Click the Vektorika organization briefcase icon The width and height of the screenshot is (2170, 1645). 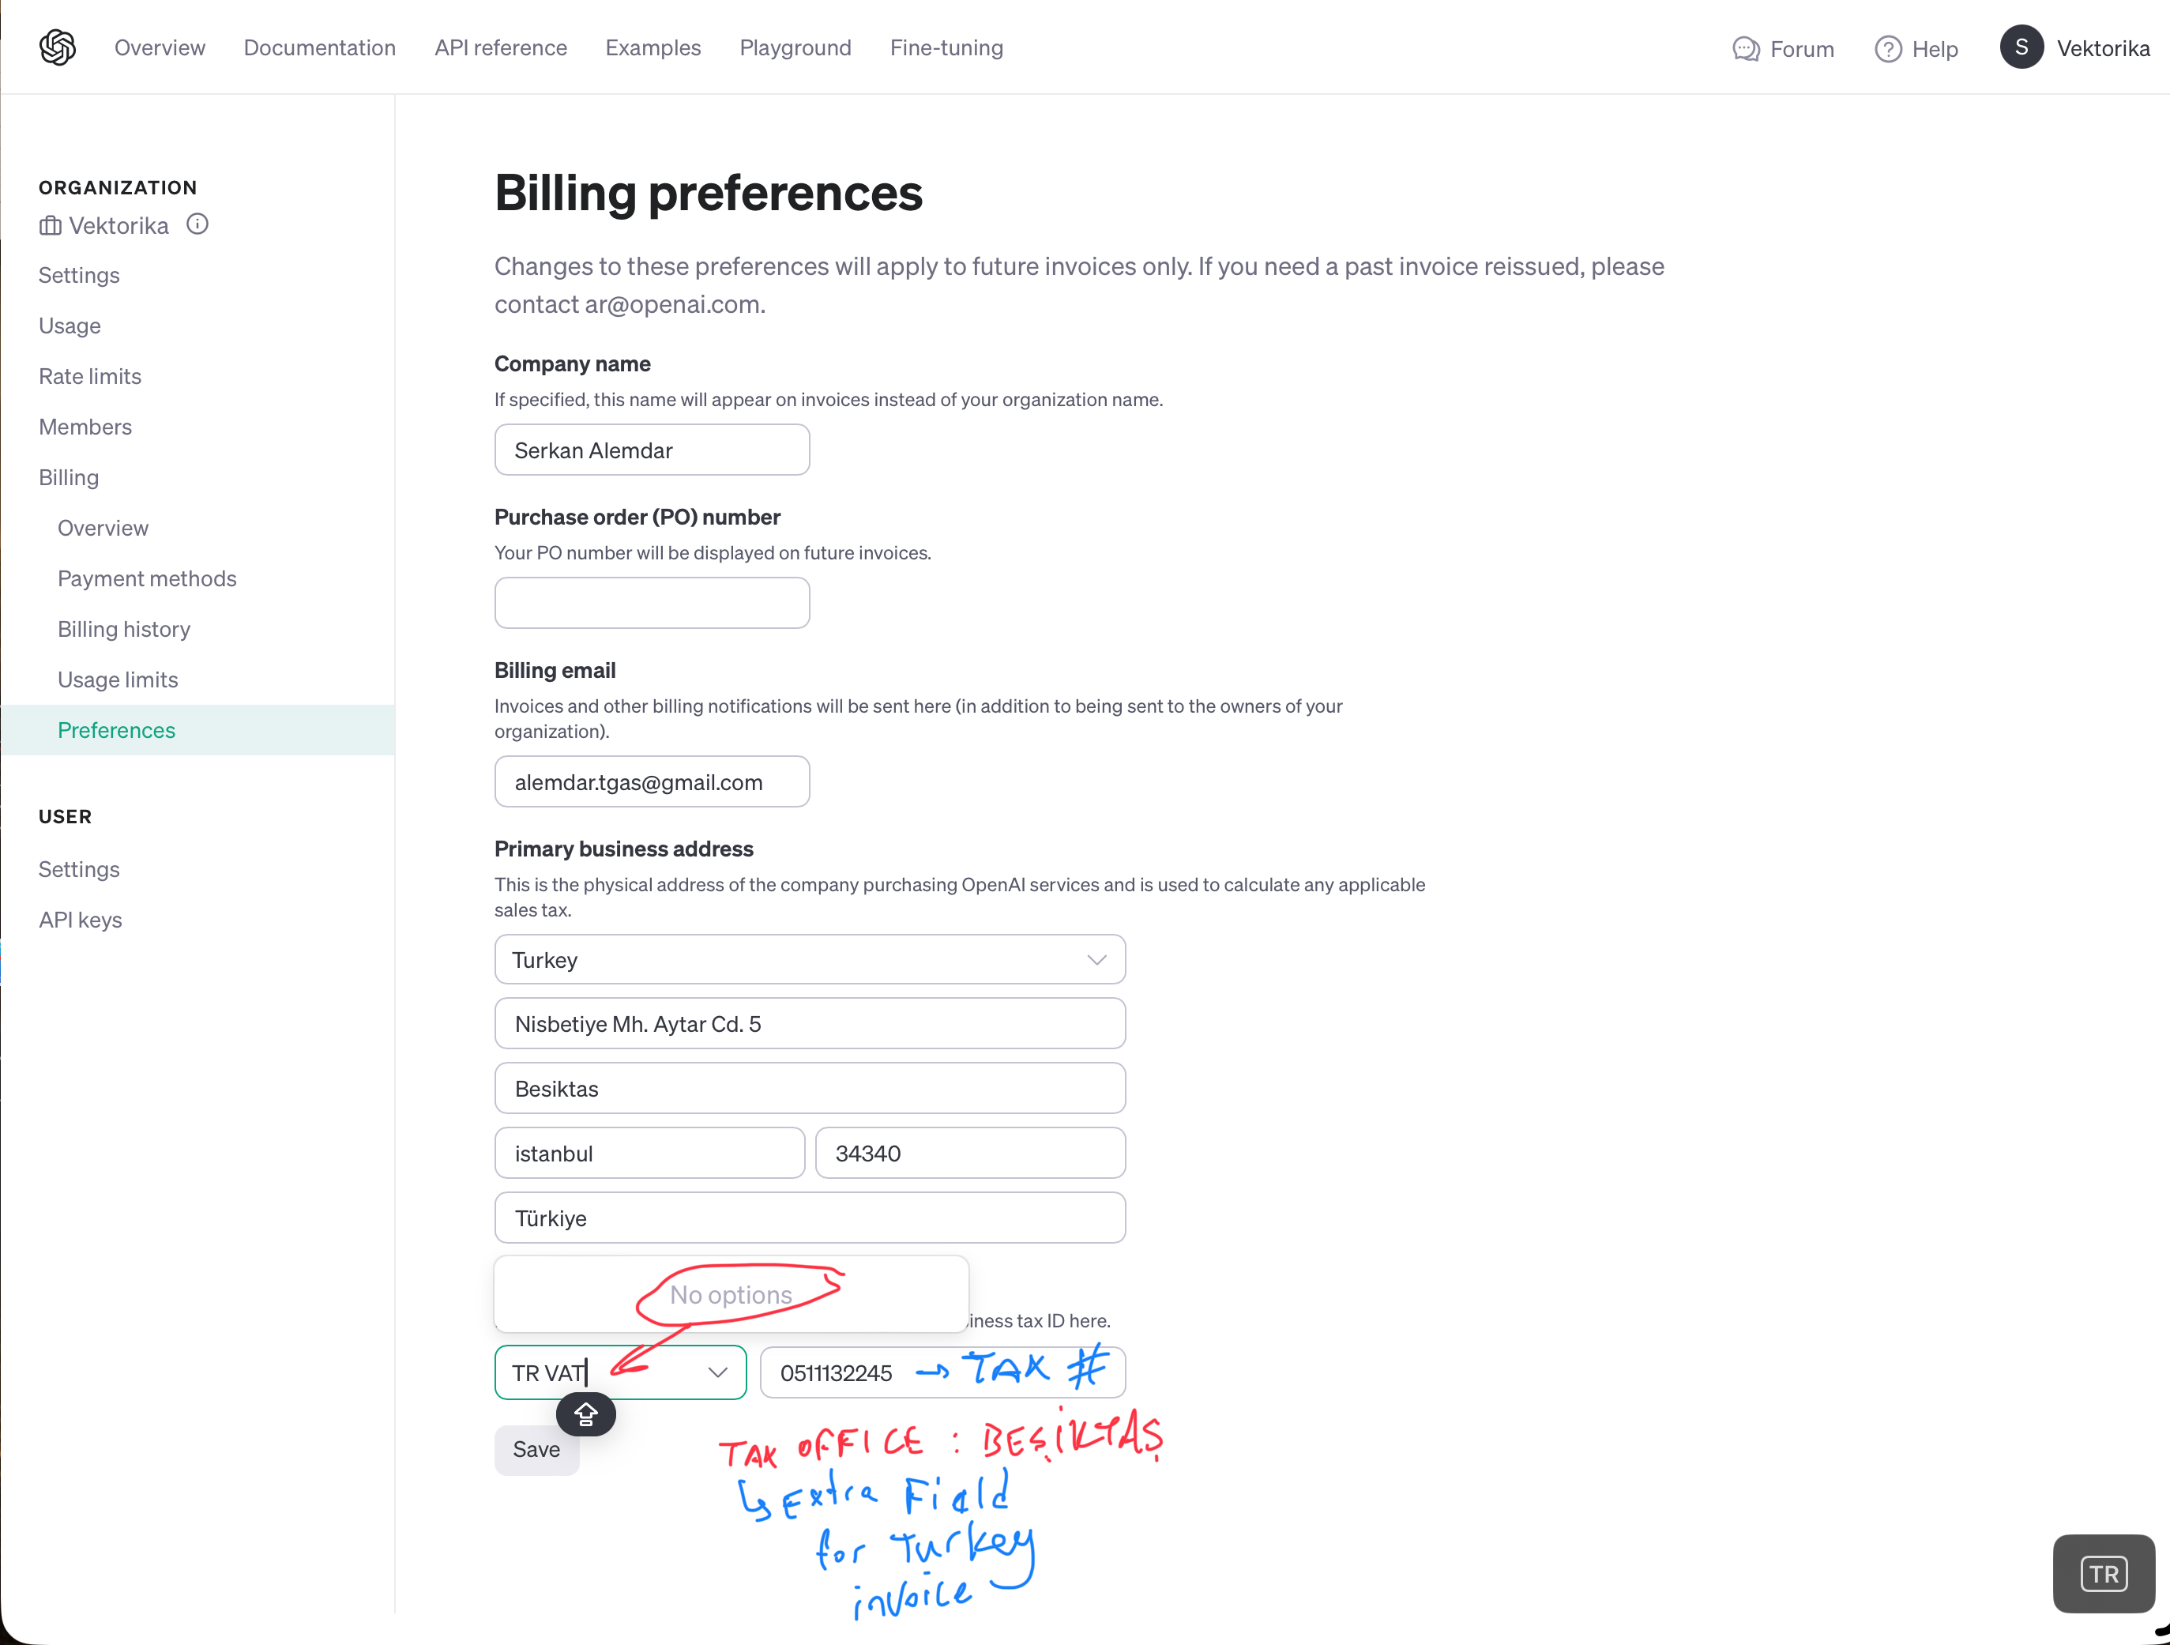coord(50,227)
